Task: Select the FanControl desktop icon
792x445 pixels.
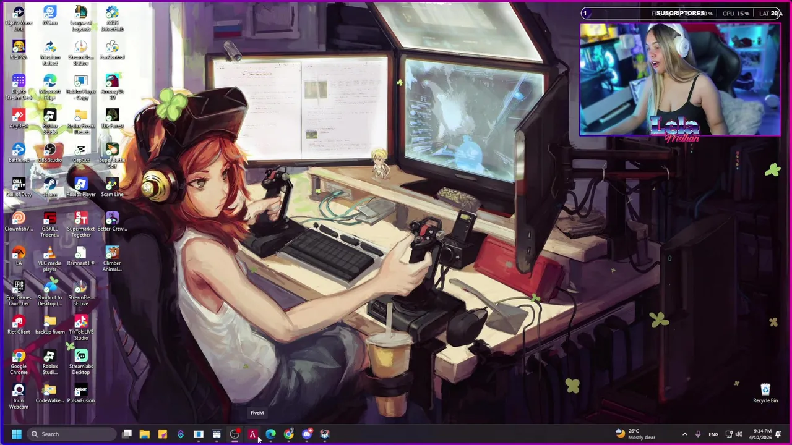Action: (x=112, y=50)
